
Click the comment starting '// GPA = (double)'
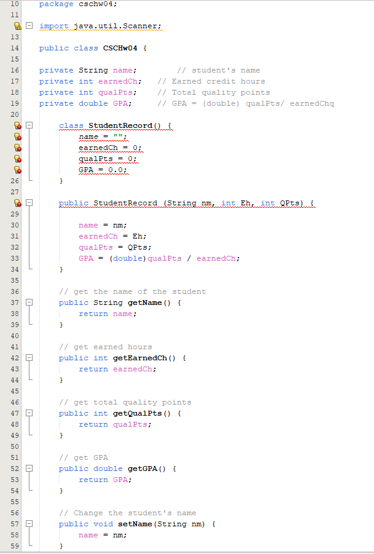(x=246, y=103)
